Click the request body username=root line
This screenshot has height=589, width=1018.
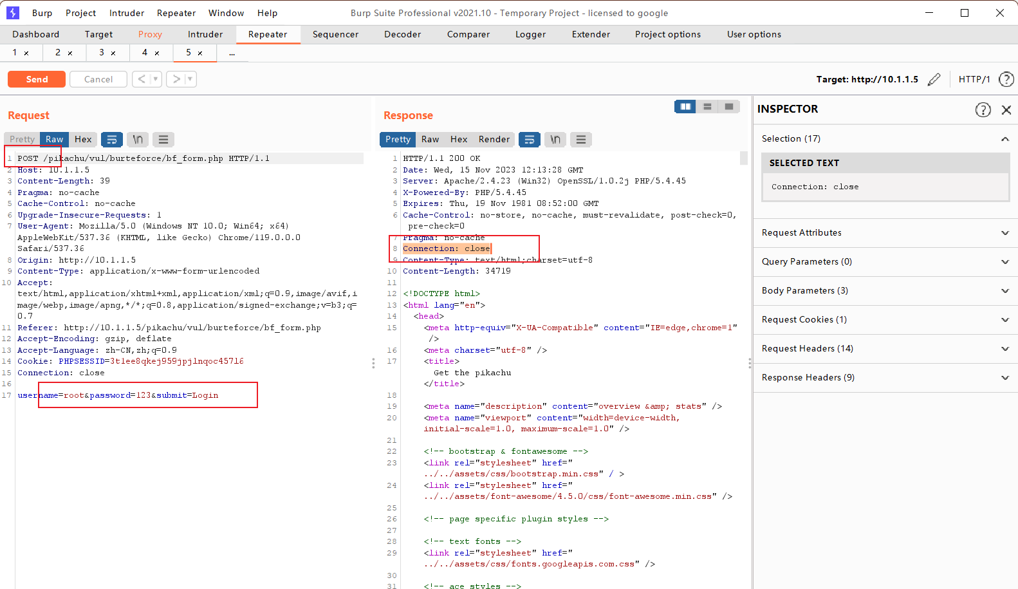(118, 395)
